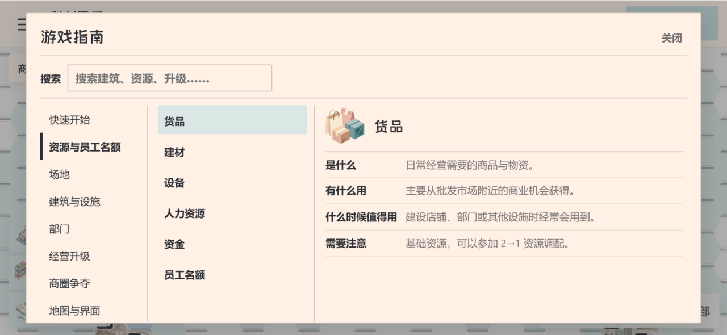
Task: Open the 资金 entry
Action: tap(232, 244)
